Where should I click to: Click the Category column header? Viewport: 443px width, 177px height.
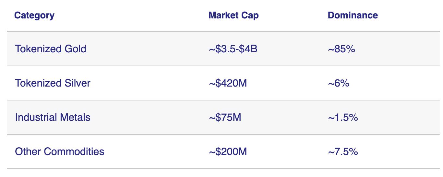34,15
